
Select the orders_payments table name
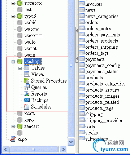[103, 35]
